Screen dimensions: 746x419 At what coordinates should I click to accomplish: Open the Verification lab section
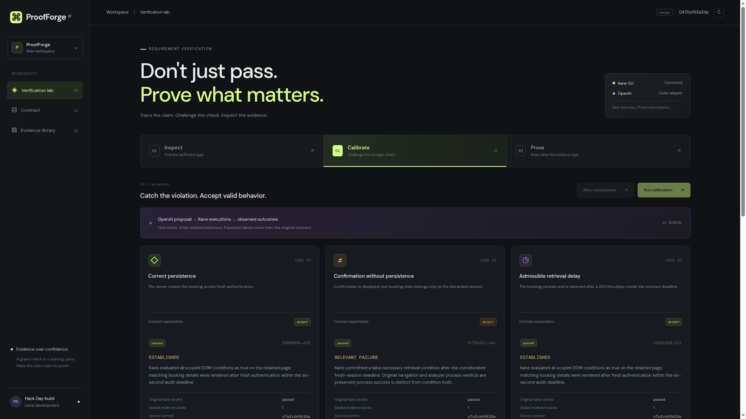point(45,90)
